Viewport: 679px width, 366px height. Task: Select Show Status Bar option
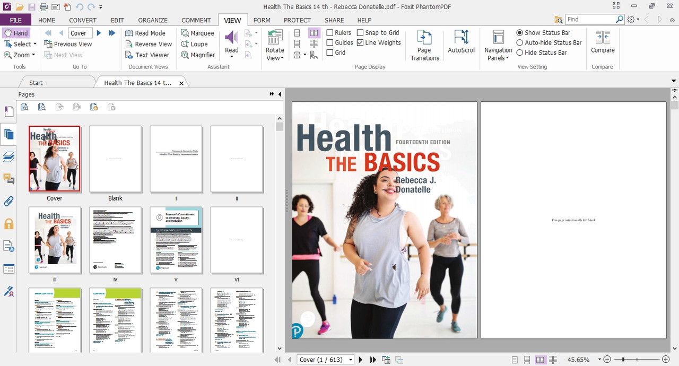[520, 33]
